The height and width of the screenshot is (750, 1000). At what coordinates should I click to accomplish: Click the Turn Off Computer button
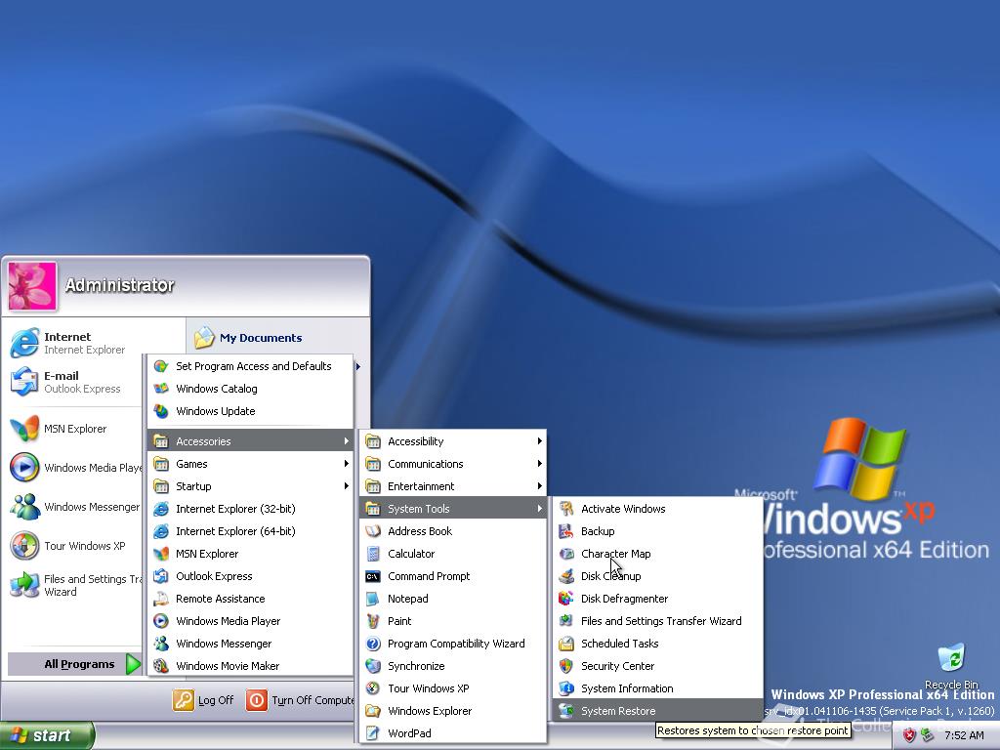pyautogui.click(x=301, y=700)
